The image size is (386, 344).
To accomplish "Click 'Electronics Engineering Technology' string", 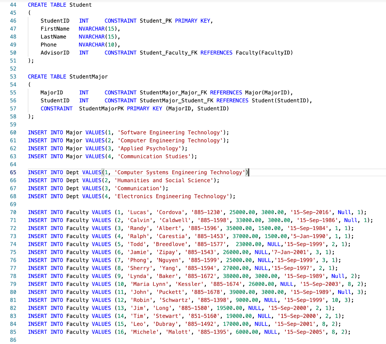I will (x=172, y=196).
